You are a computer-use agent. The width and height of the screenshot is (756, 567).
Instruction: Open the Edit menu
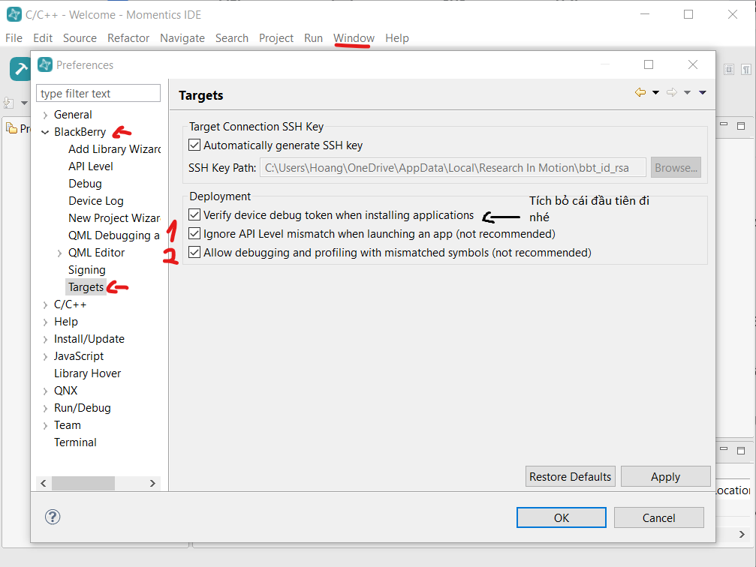tap(43, 38)
